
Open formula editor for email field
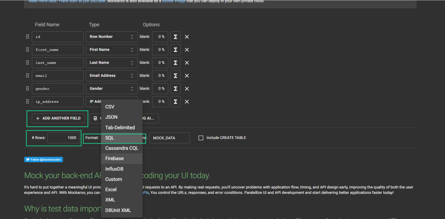176,75
